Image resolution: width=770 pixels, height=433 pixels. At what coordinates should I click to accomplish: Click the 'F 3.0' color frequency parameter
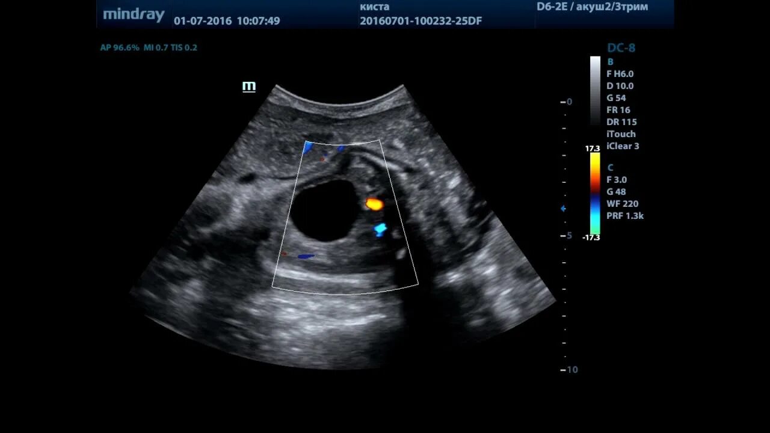pyautogui.click(x=617, y=180)
